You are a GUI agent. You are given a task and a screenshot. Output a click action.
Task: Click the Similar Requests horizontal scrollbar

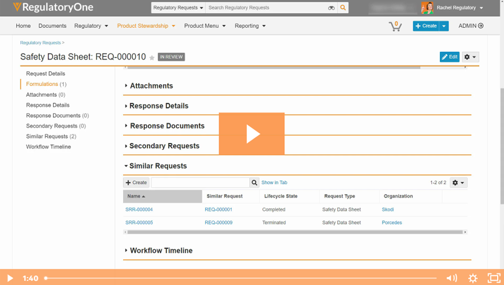point(295,232)
